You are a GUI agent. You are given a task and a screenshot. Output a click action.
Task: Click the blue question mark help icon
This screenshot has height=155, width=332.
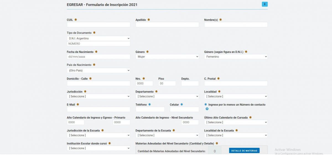coord(207,109)
